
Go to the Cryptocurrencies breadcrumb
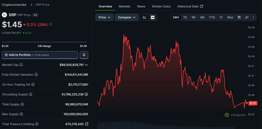pos(14,5)
